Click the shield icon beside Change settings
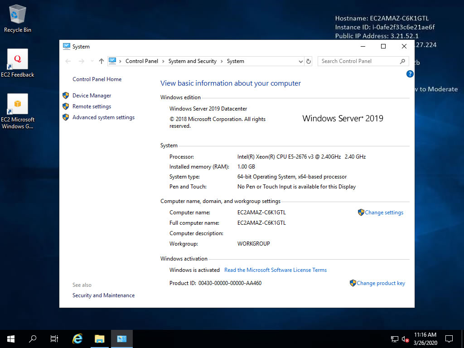Image resolution: width=464 pixels, height=348 pixels. [361, 212]
